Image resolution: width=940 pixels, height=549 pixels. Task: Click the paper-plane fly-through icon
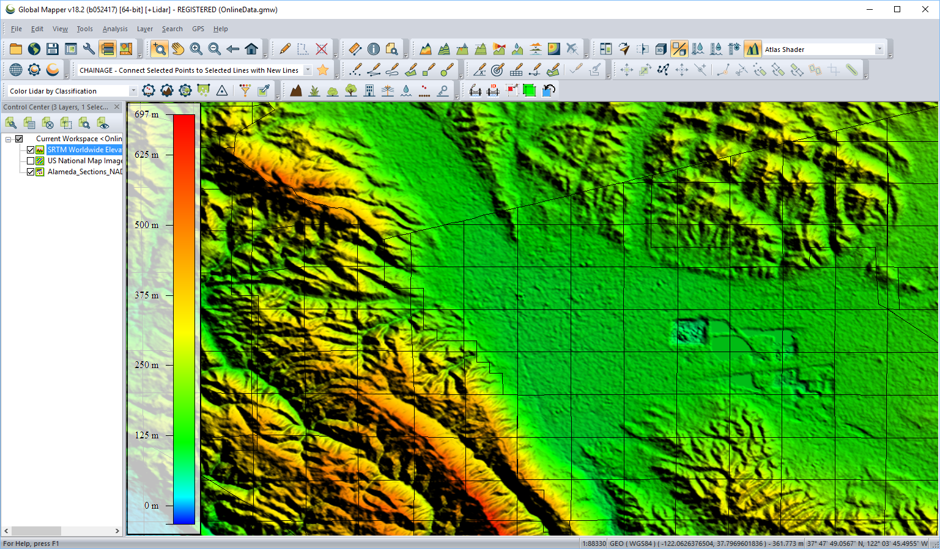point(624,49)
